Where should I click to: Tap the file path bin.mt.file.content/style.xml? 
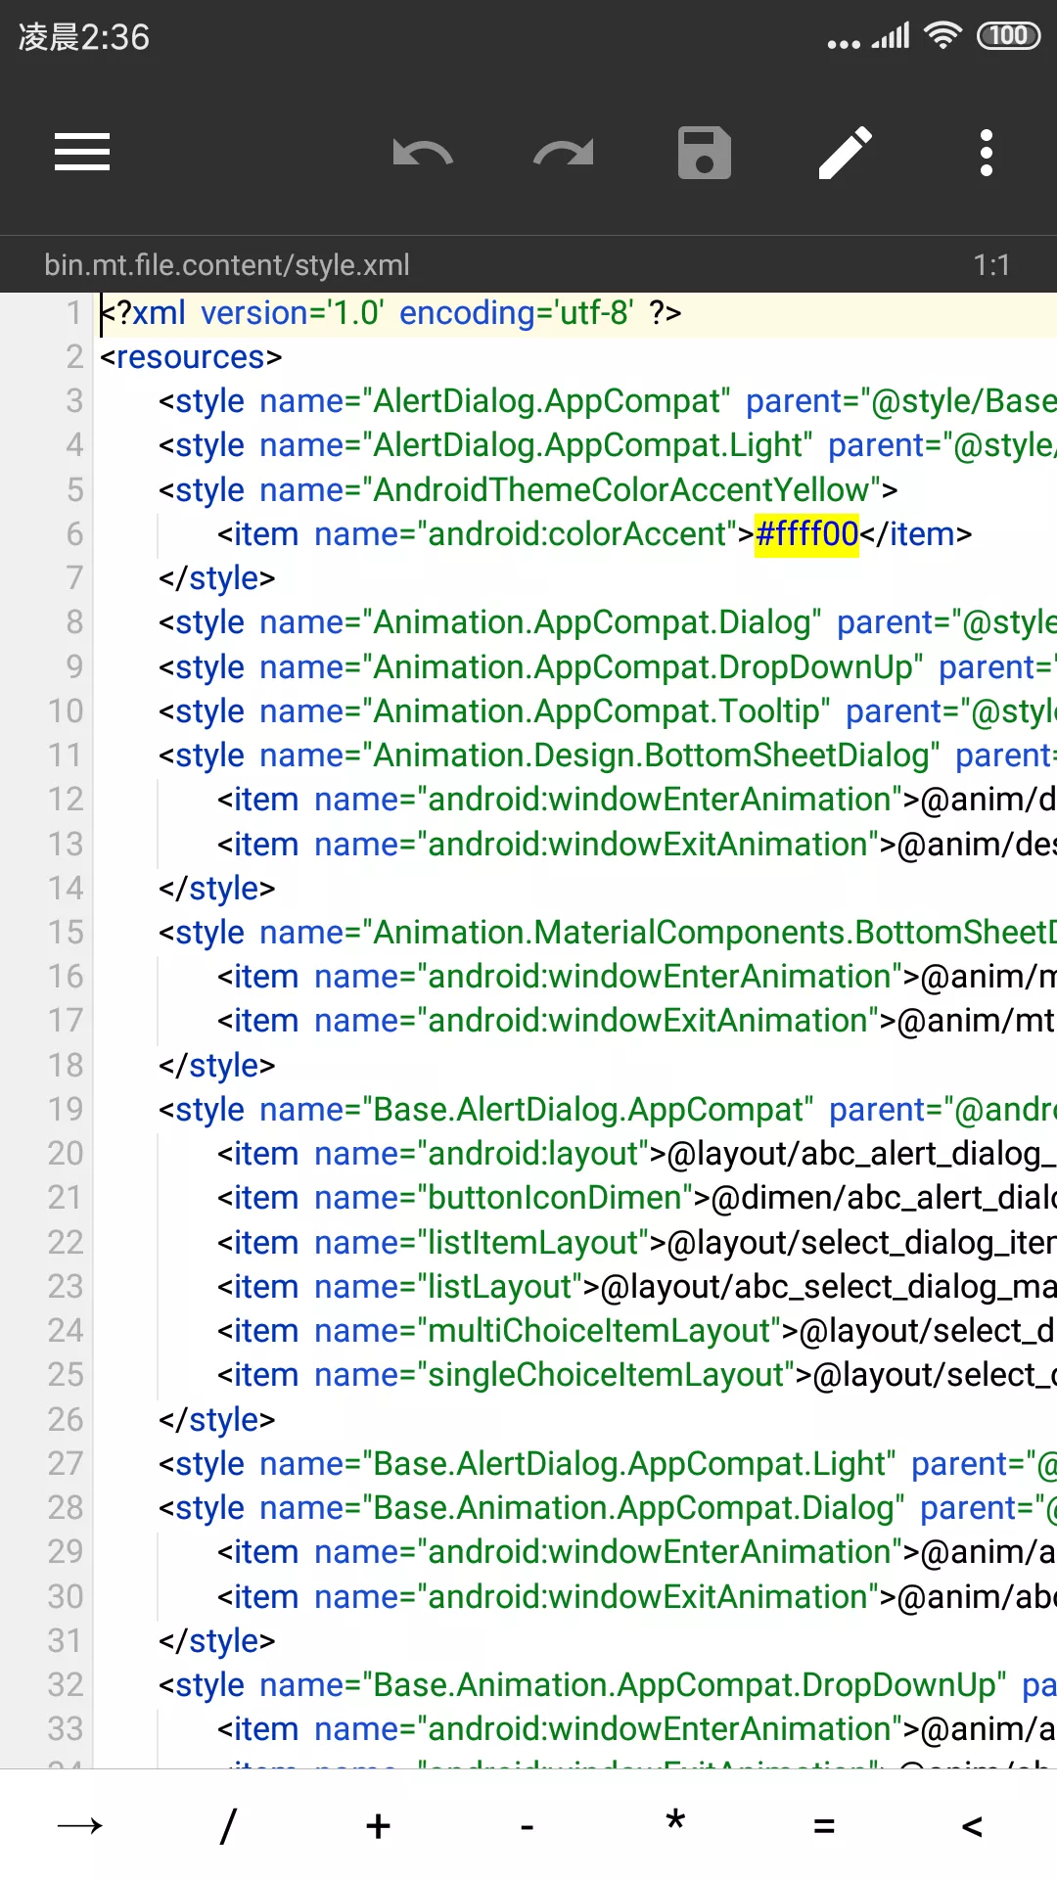click(227, 265)
